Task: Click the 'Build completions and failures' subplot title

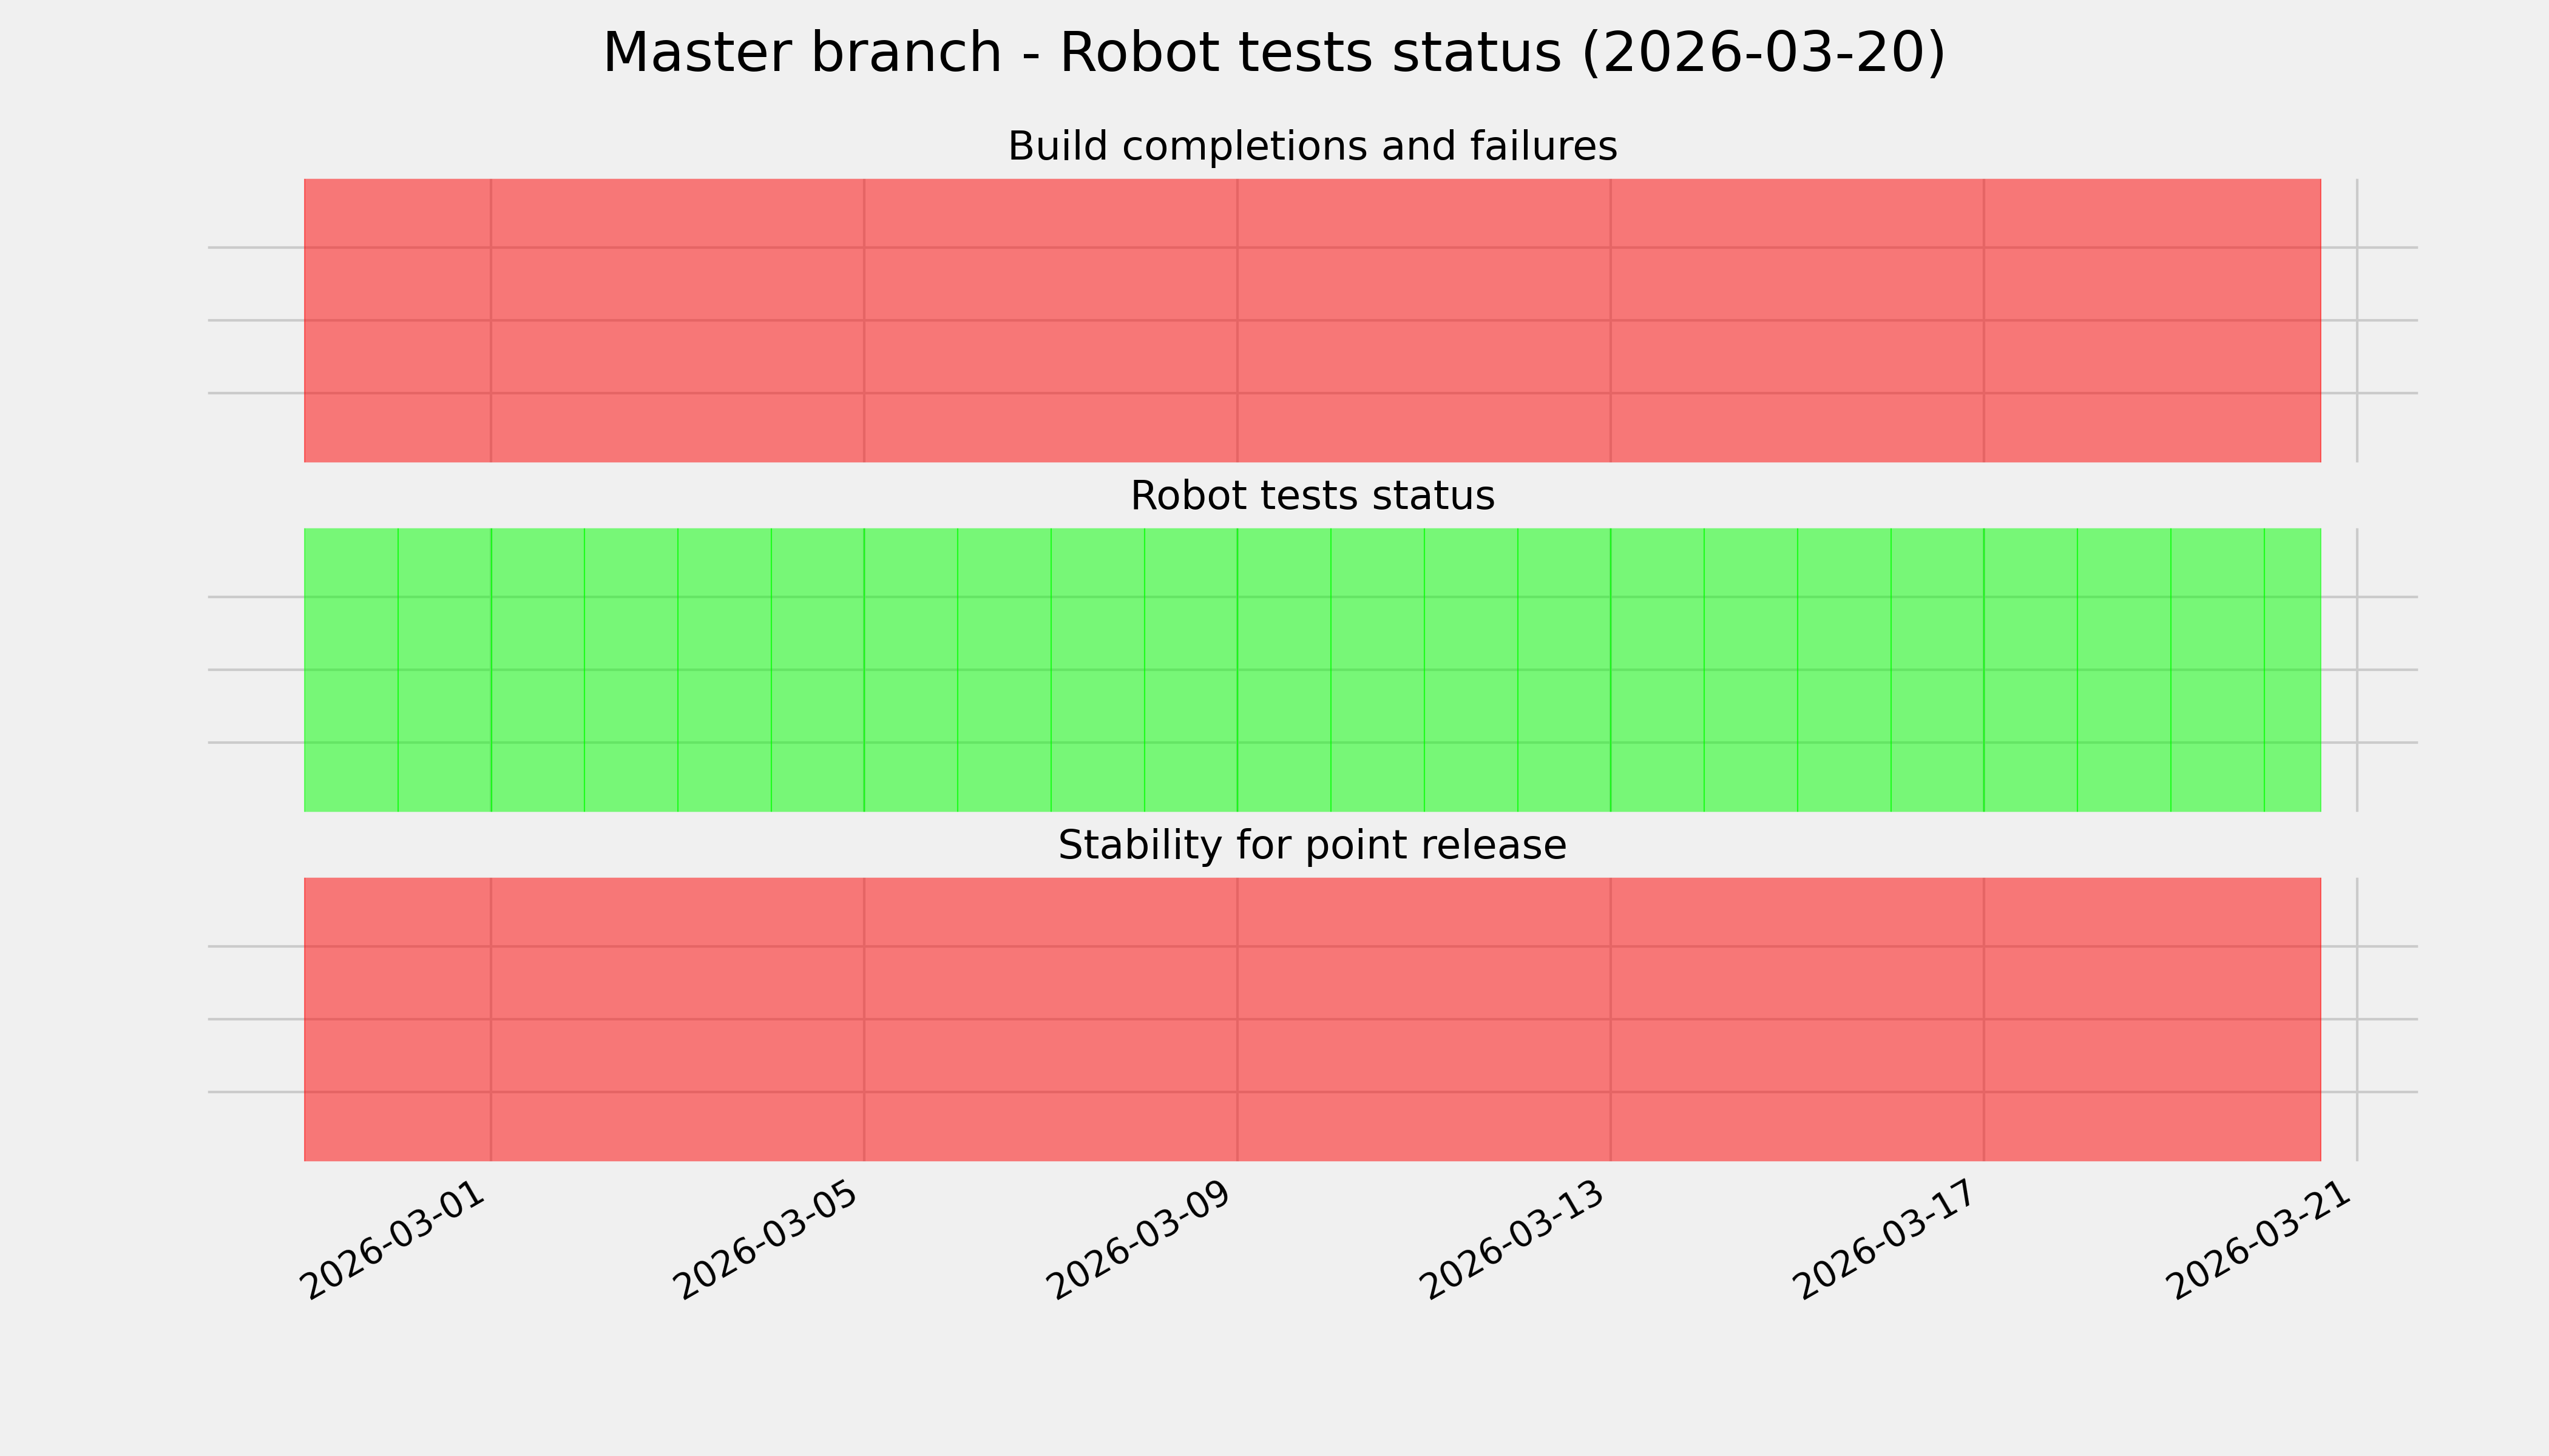Action: click(x=1312, y=147)
